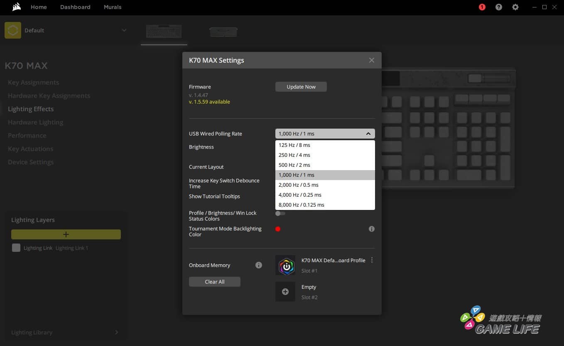Select 8,000 Hz / 0.125 ms option
Viewport: 564px width, 346px height.
[x=302, y=205]
